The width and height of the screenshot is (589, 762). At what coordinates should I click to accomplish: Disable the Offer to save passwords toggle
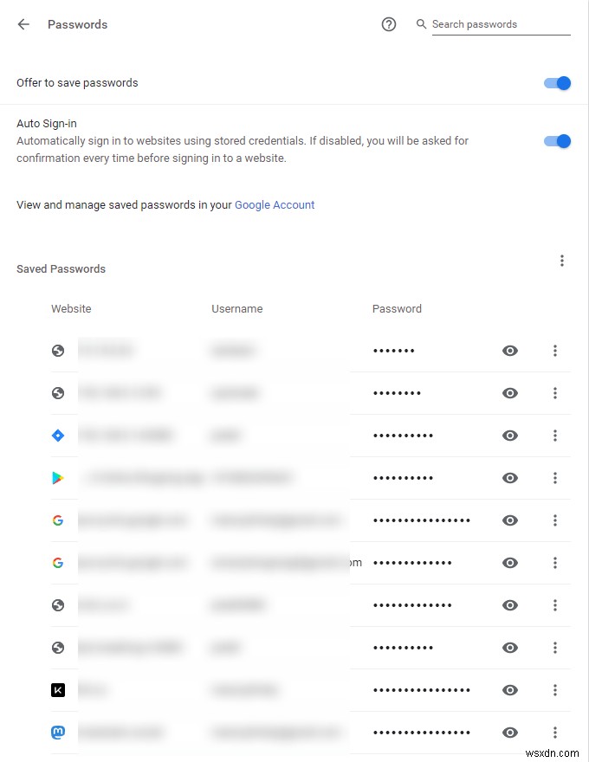557,83
